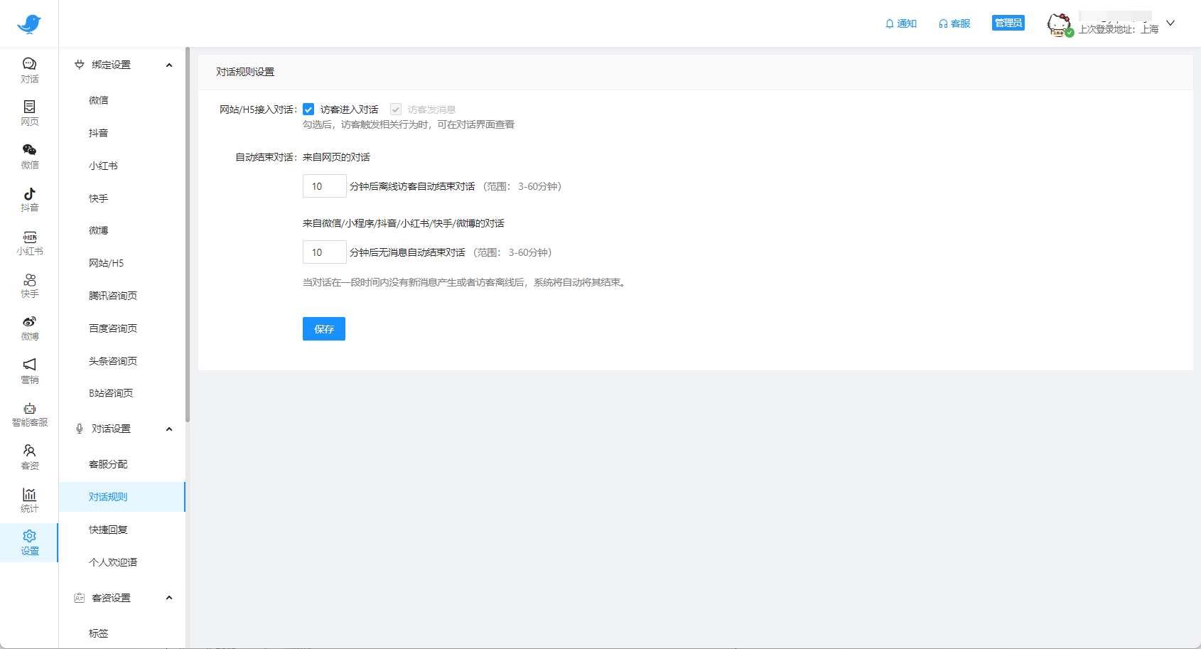Click the 保存 save button

(323, 329)
